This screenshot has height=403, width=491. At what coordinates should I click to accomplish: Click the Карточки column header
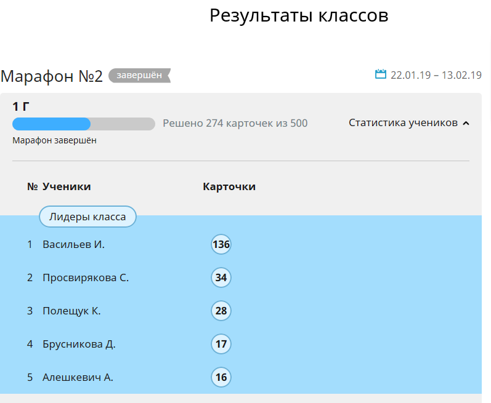[229, 186]
